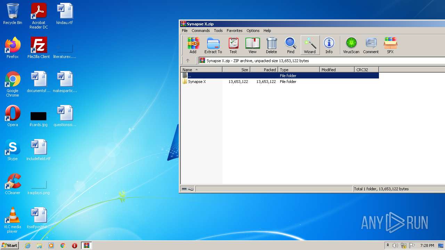Sort by Name column header

(x=201, y=69)
